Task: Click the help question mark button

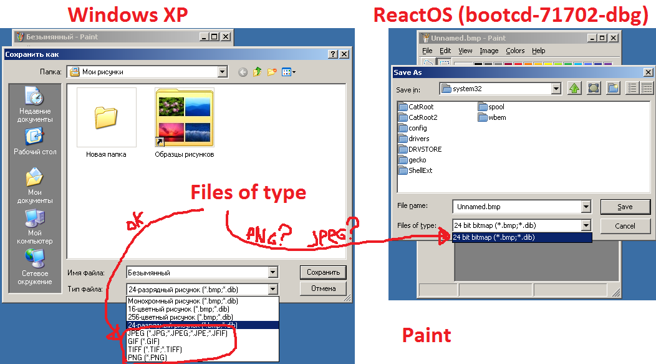Action: point(334,54)
